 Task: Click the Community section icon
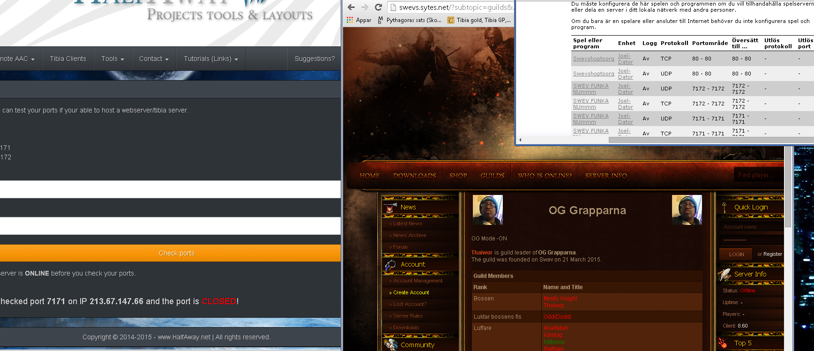[390, 345]
